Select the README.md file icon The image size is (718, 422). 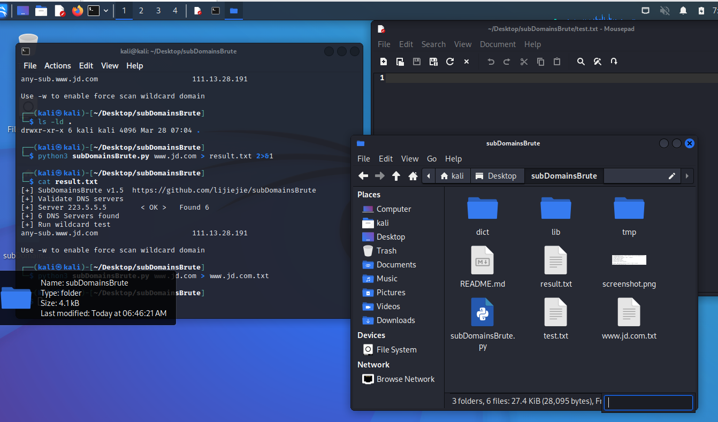pos(483,260)
